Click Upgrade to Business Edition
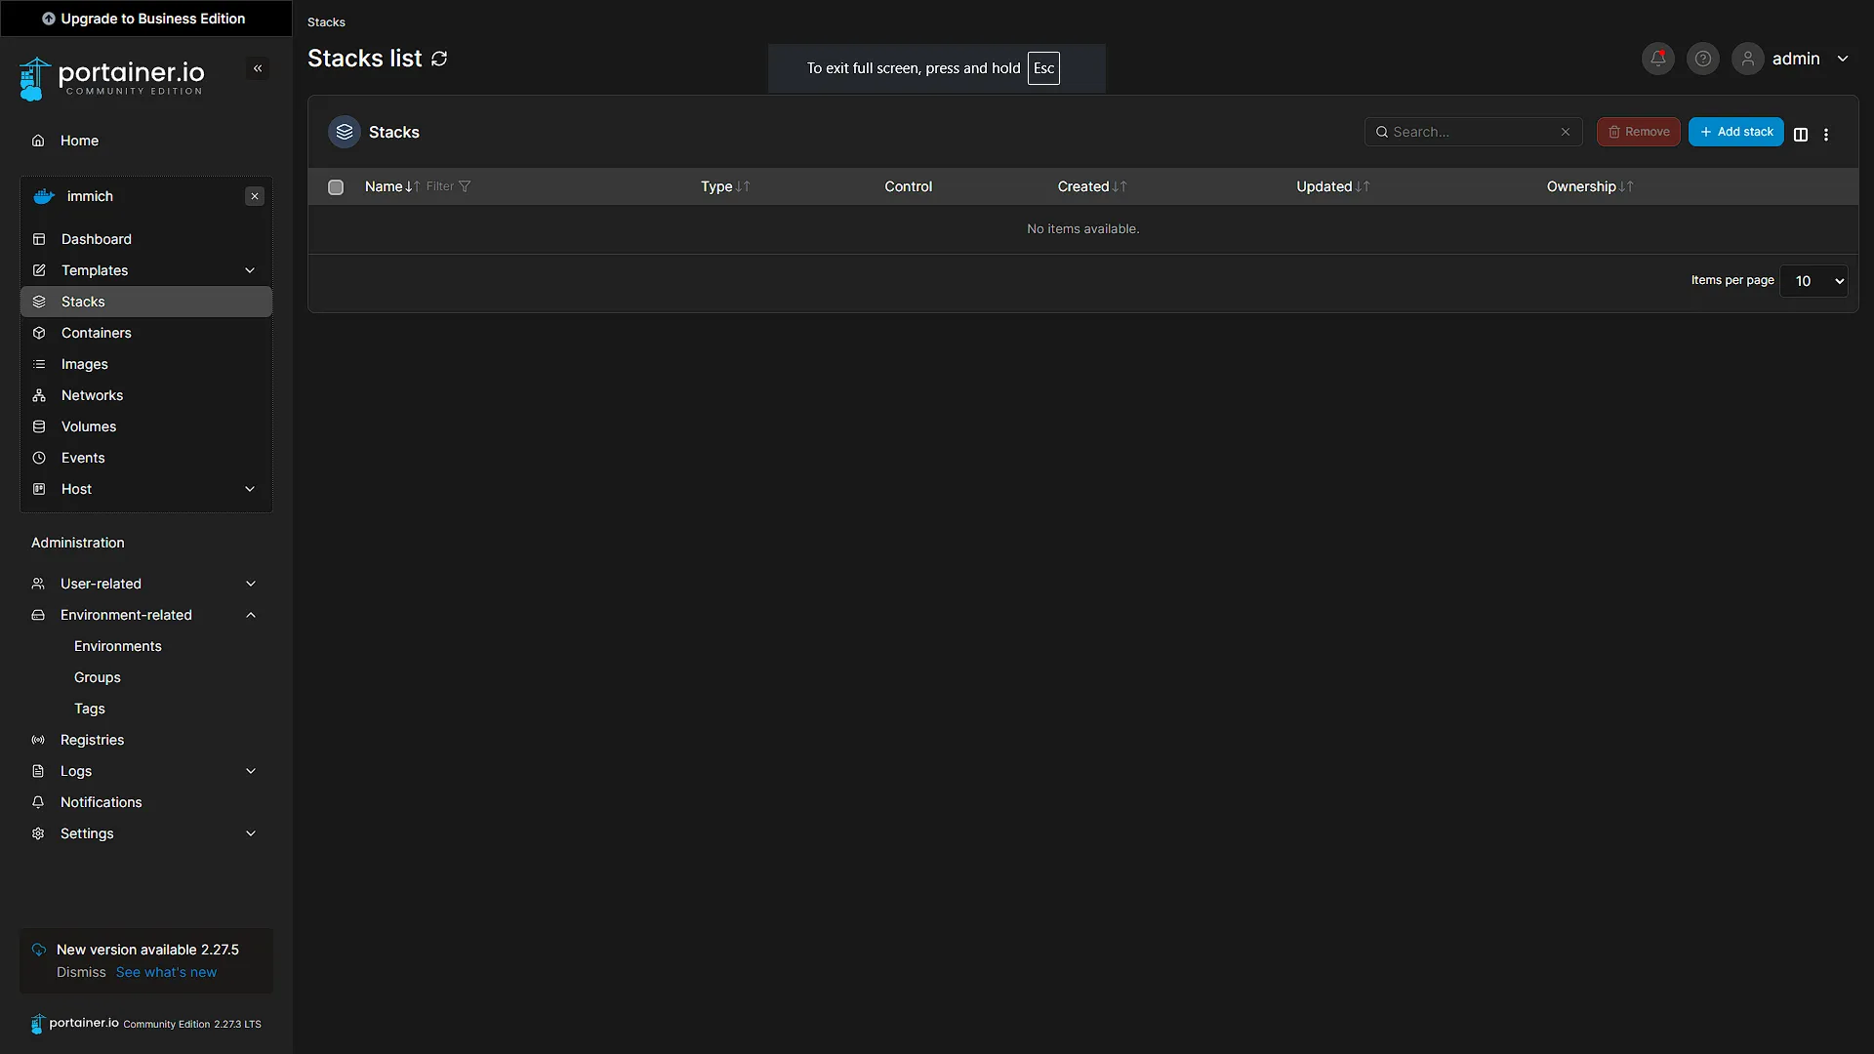This screenshot has width=1874, height=1054. click(144, 19)
